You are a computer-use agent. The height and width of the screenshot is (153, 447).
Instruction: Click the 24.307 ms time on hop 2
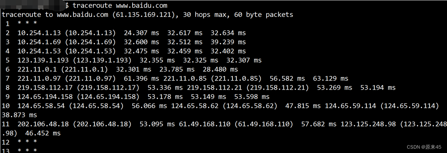[141, 33]
